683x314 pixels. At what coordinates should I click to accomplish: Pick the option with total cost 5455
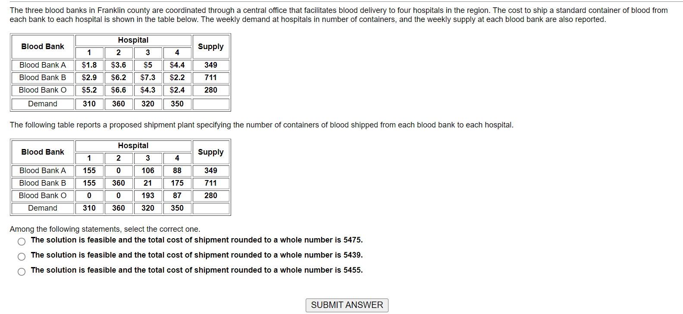[21, 271]
